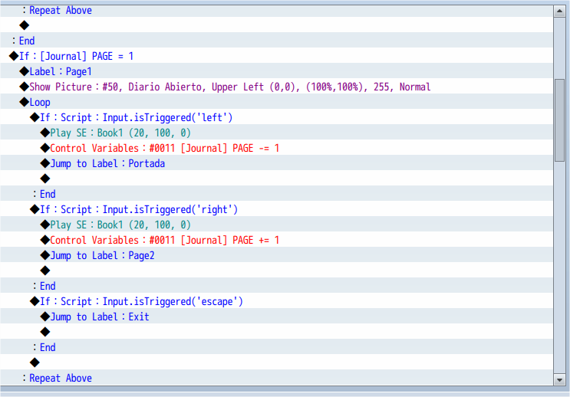Select the Input.isTriggered('escape') condition line

coord(276,301)
